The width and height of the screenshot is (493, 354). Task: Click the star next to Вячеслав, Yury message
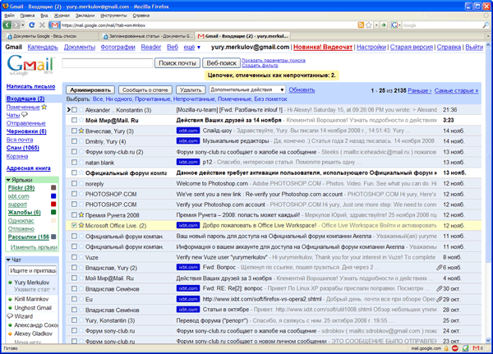(81, 131)
